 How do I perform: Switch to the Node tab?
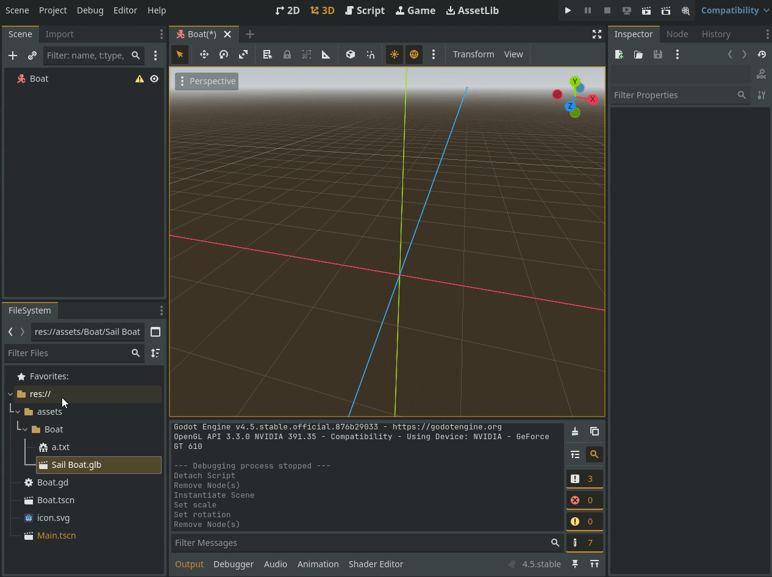[677, 34]
